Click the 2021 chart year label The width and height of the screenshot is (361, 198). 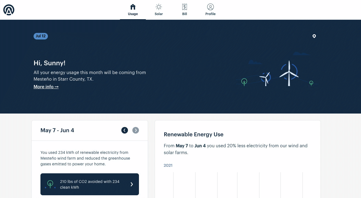click(x=168, y=165)
